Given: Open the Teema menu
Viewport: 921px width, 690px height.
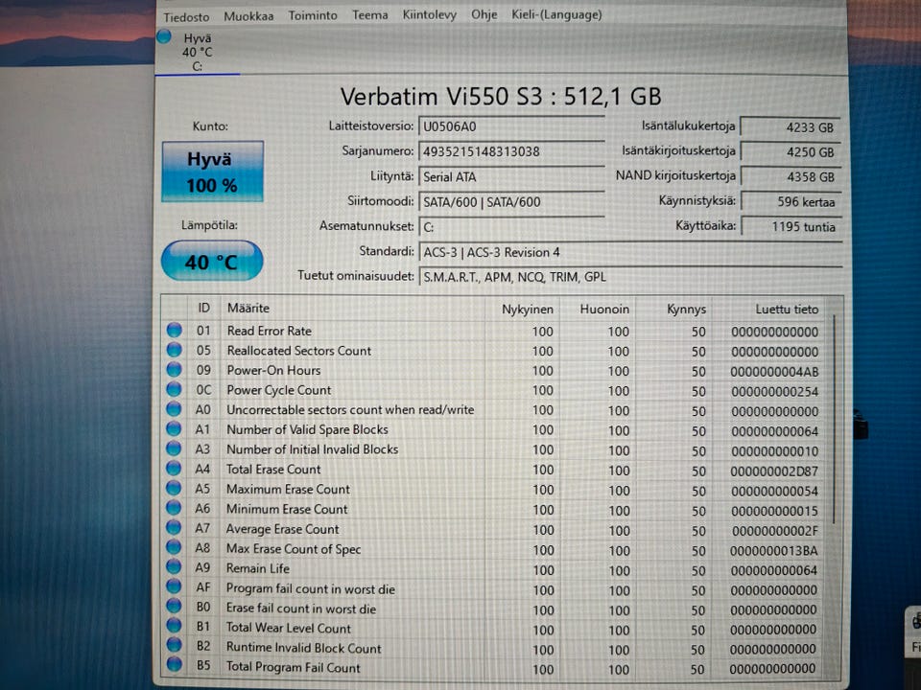Looking at the screenshot, I should pos(370,15).
